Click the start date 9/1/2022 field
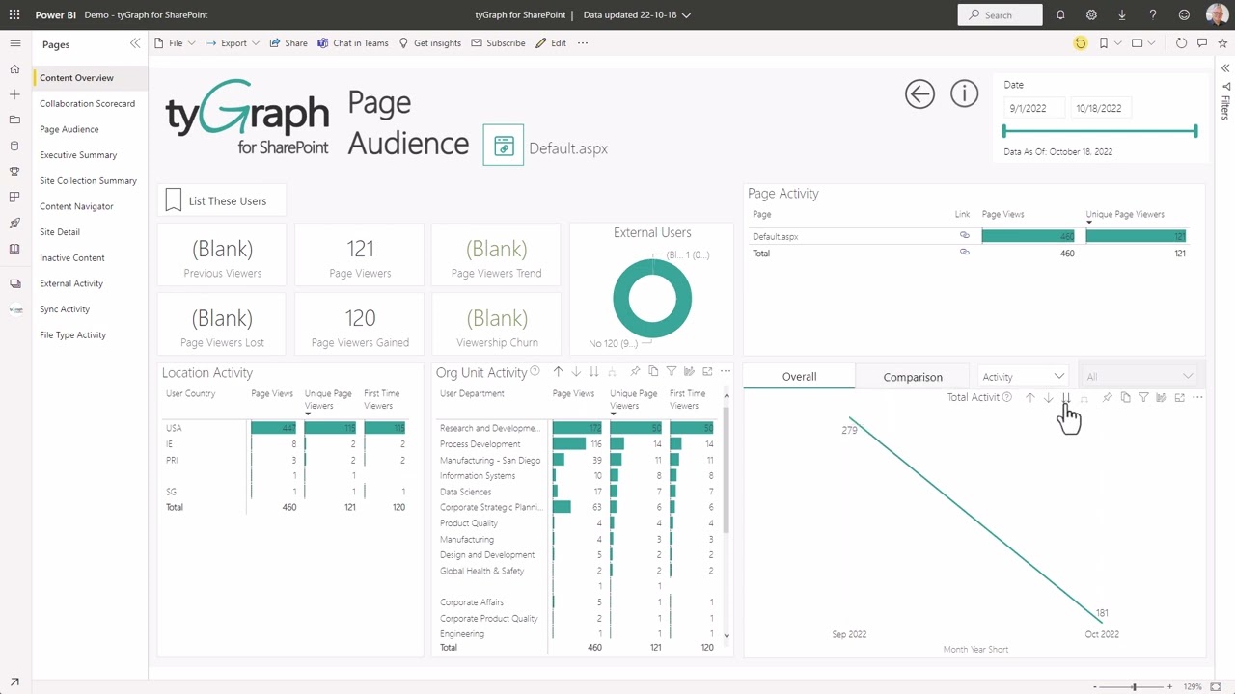Image resolution: width=1235 pixels, height=694 pixels. [x=1032, y=108]
